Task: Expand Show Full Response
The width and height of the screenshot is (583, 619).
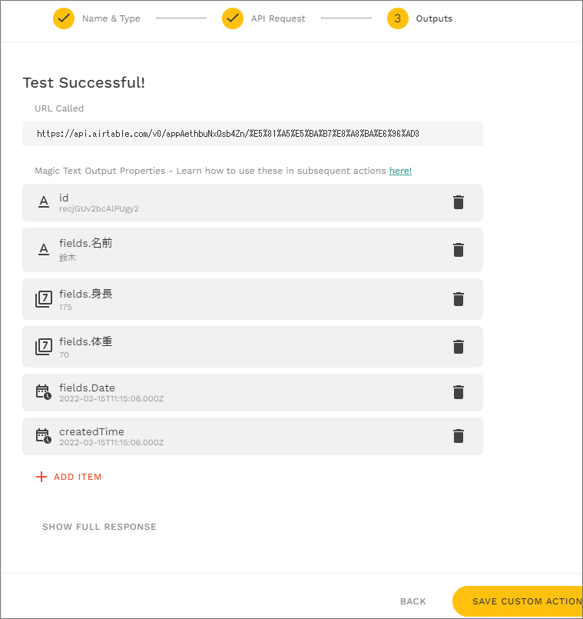Action: tap(99, 527)
